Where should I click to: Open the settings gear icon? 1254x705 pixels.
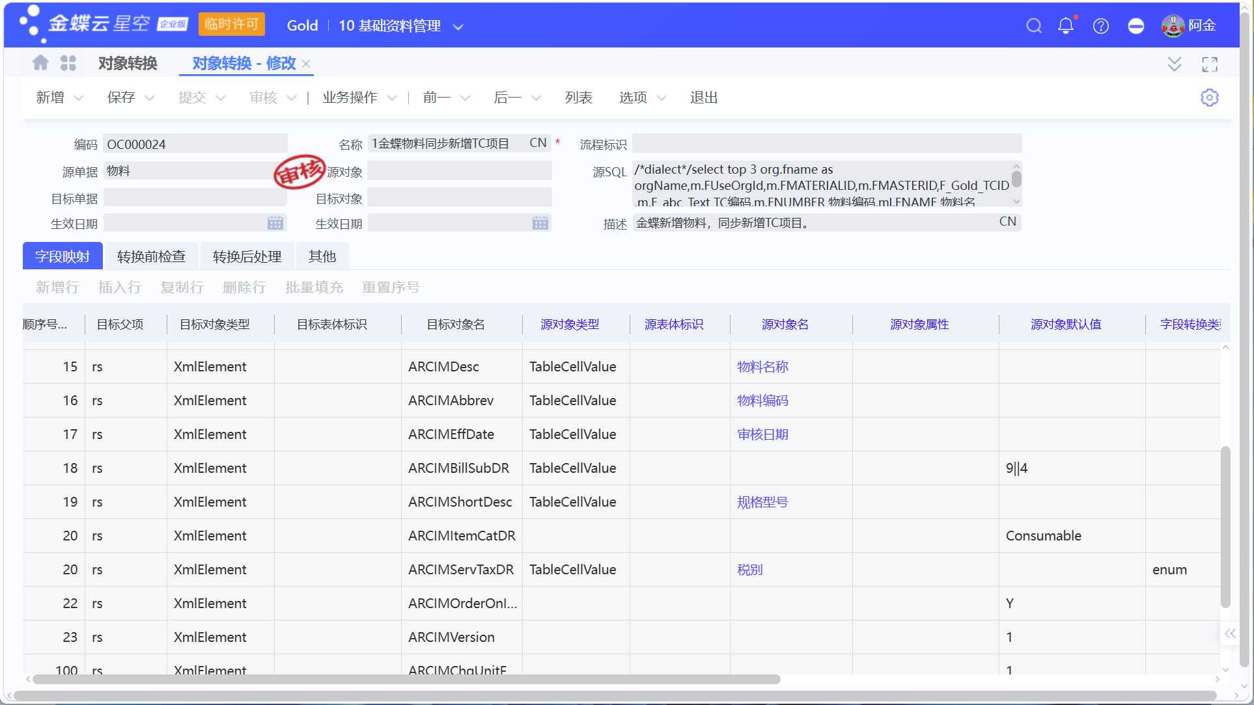click(1210, 98)
